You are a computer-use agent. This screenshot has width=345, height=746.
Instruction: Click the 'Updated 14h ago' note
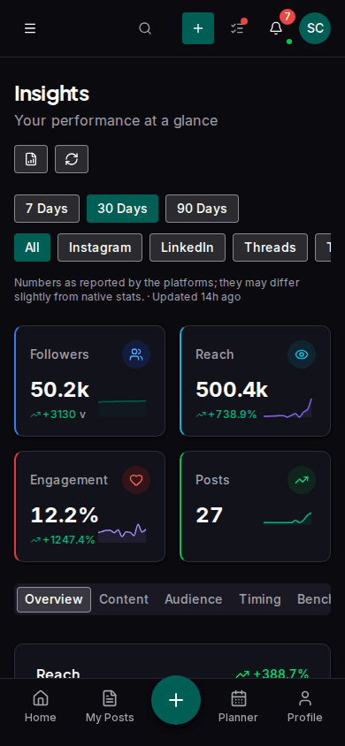pos(196,297)
